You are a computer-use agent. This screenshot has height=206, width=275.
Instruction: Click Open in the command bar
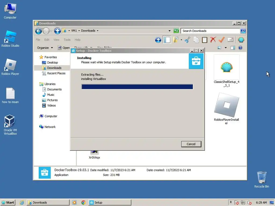click(x=64, y=48)
